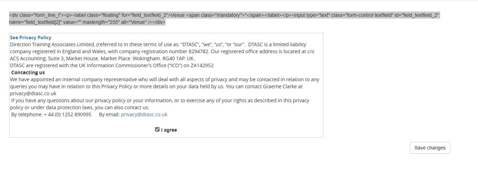
Task: Click the "By email:" label
Action: click(x=109, y=114)
